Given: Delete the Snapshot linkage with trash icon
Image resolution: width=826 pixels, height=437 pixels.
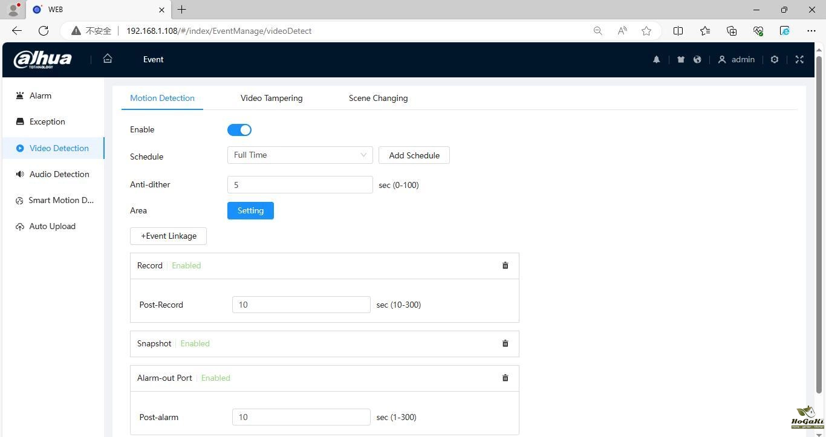Looking at the screenshot, I should pyautogui.click(x=506, y=343).
